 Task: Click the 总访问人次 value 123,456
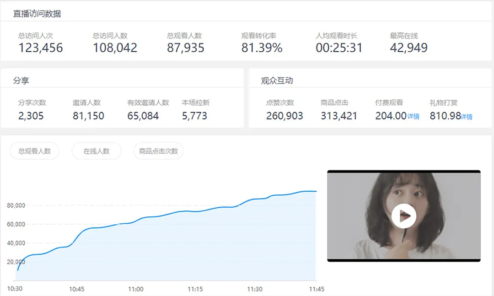[x=41, y=48]
